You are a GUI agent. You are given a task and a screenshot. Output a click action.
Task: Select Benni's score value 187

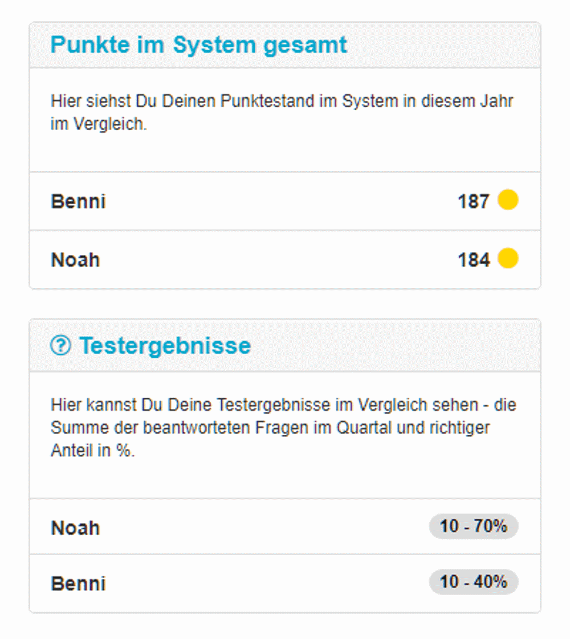tap(474, 201)
